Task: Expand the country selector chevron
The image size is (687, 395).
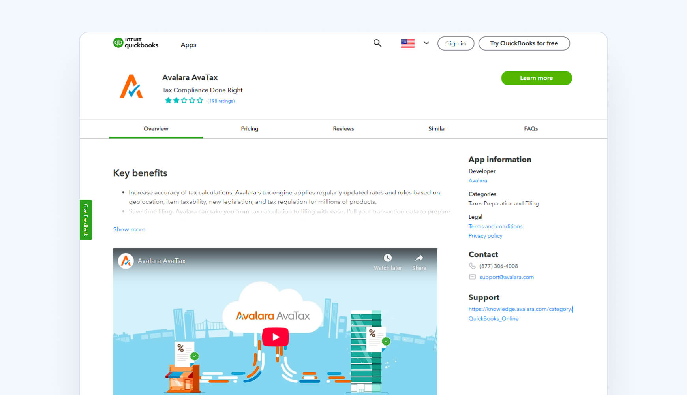Action: [x=426, y=43]
